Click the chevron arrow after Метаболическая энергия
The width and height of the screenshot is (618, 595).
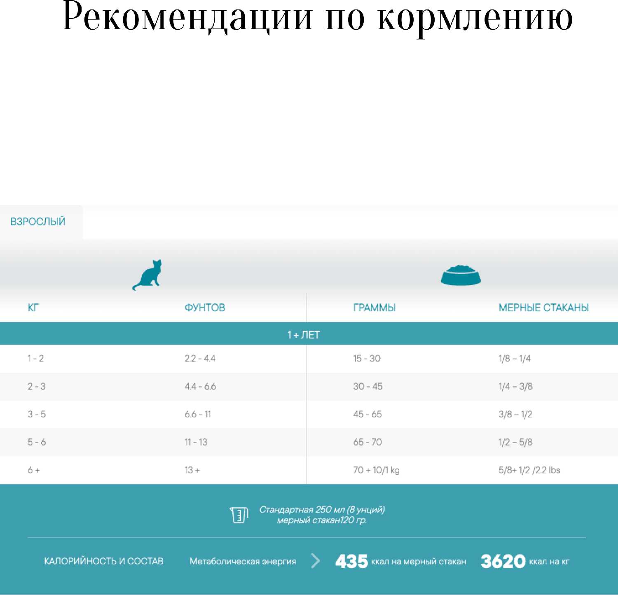coord(316,561)
